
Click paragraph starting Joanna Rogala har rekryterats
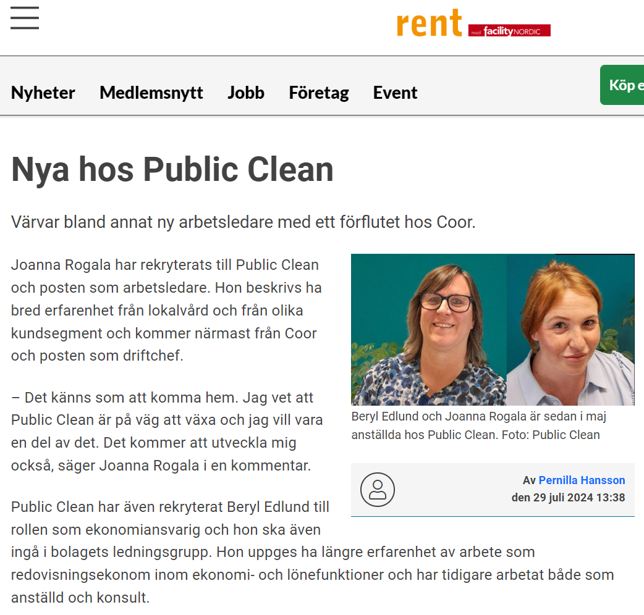(x=166, y=310)
